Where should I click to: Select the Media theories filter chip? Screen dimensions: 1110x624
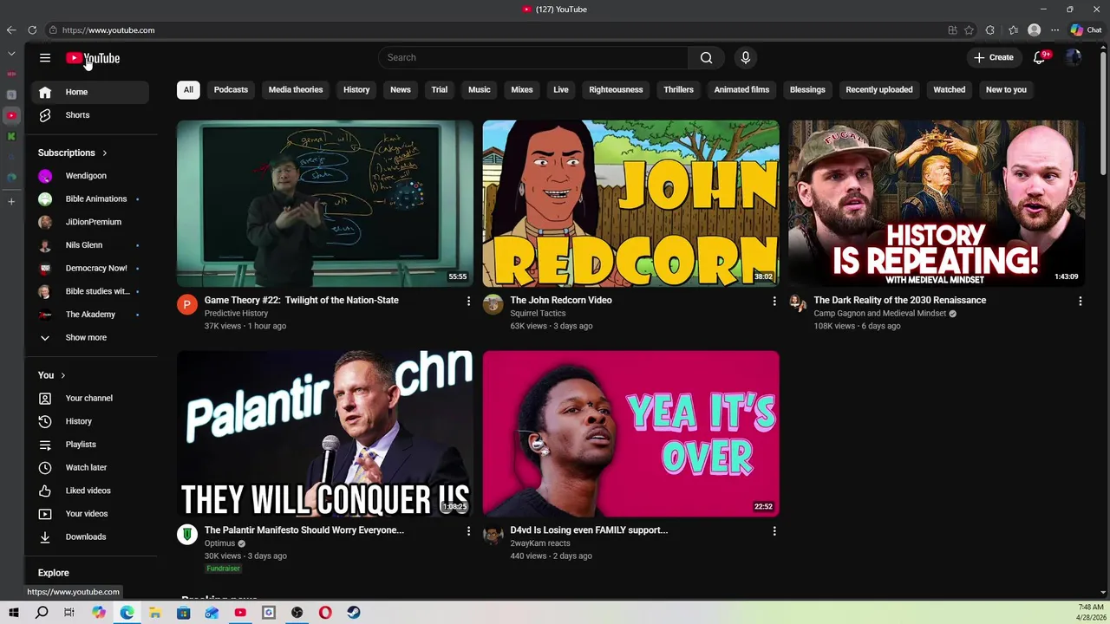point(296,90)
